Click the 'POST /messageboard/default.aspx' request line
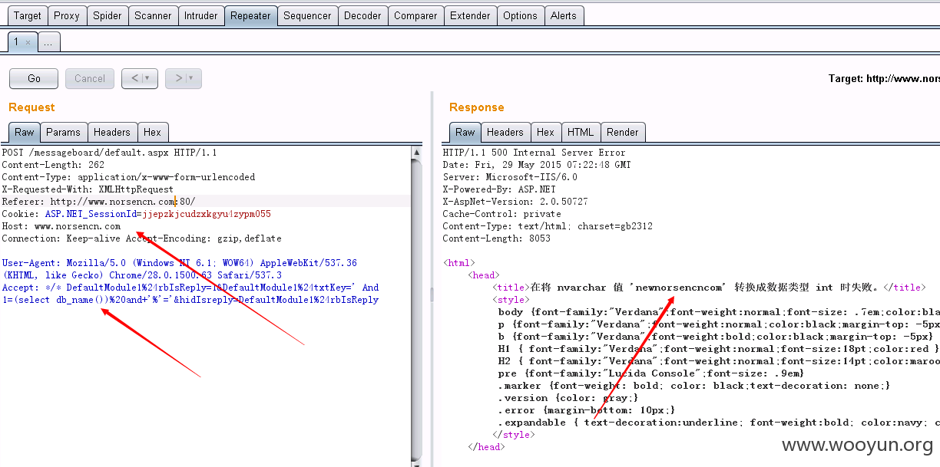 [109, 153]
